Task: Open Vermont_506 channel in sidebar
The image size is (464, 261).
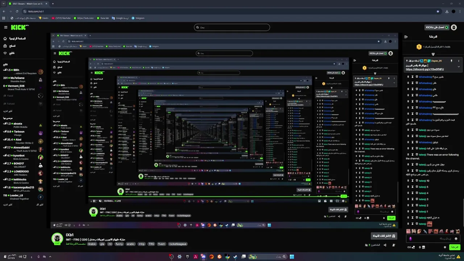Action: tap(23, 87)
